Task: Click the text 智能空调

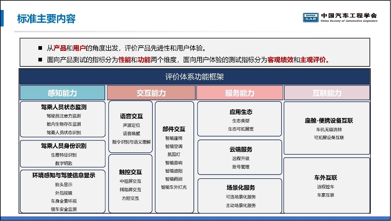Action: [x=174, y=146]
